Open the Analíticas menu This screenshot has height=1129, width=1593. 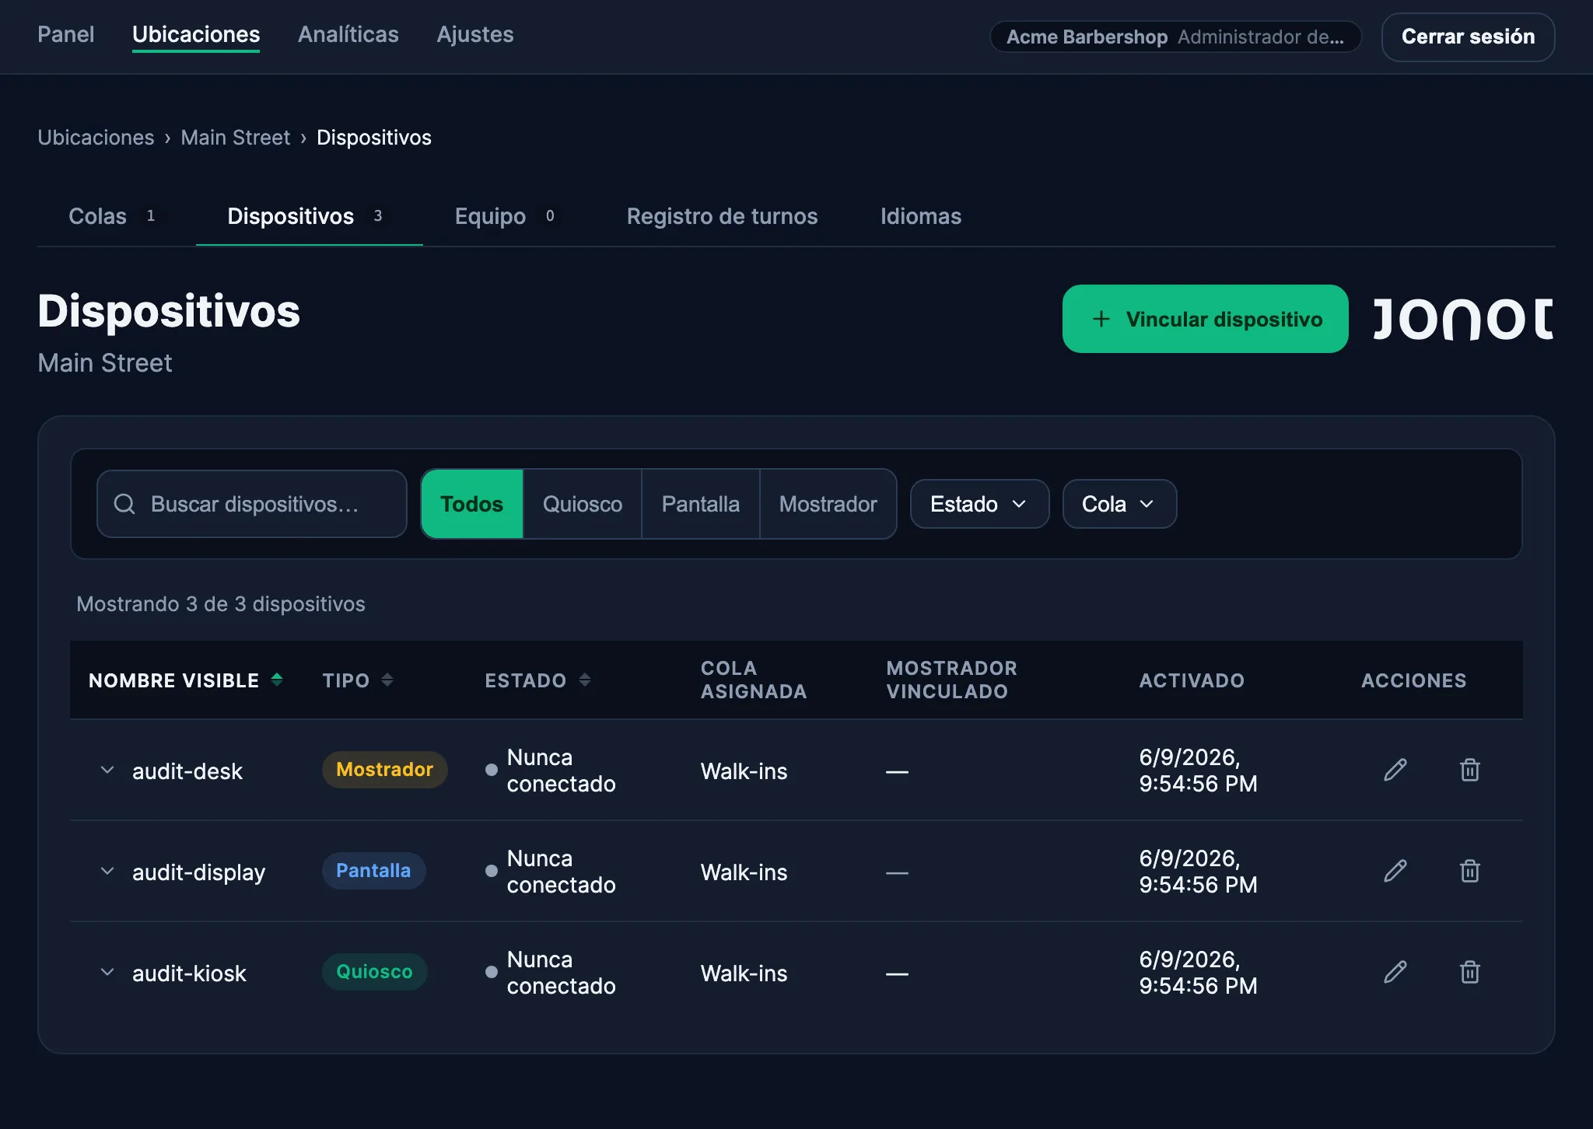coord(348,34)
